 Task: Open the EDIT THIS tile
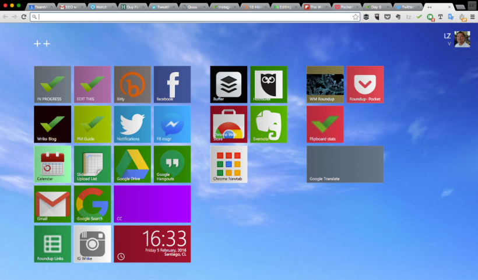click(92, 84)
